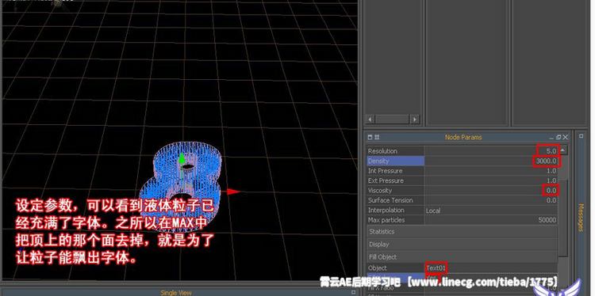Click the Density value field
Viewport: 595px width, 296px height.
[x=491, y=161]
